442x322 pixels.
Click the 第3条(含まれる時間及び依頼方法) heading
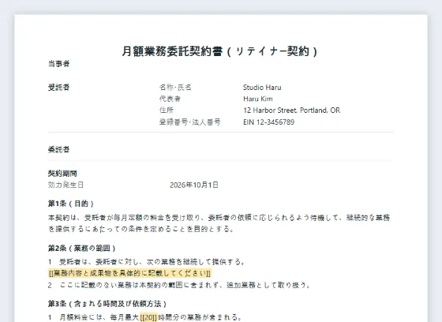(107, 304)
